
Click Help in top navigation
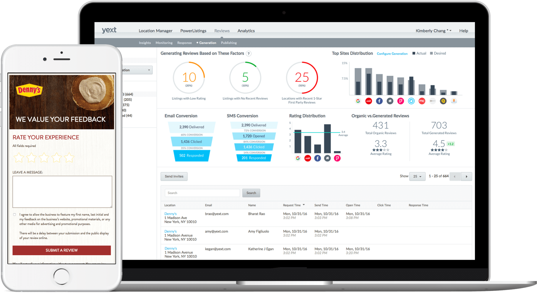[x=464, y=31]
